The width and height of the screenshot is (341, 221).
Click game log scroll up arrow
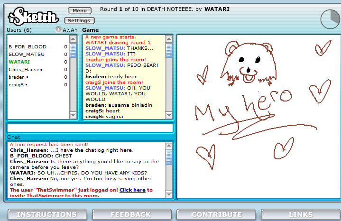[x=169, y=39]
